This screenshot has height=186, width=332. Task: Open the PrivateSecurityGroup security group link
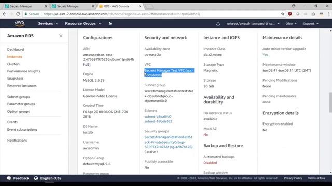click(x=169, y=142)
